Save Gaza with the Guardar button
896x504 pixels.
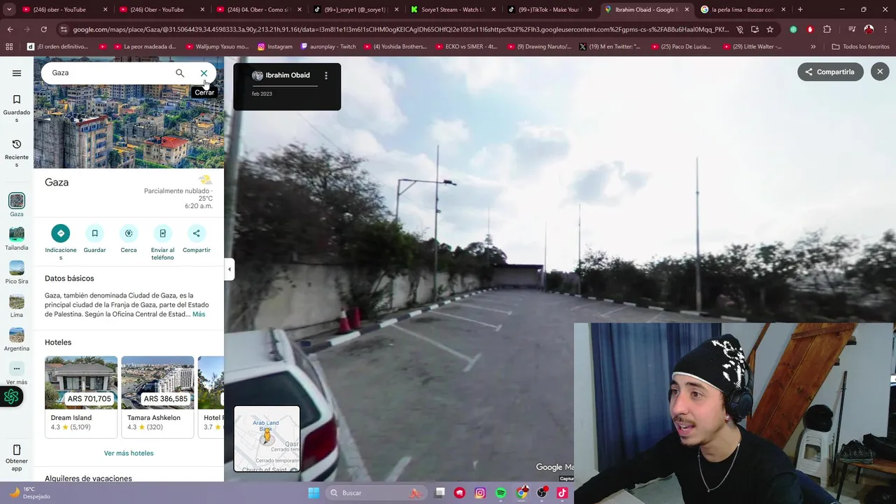coord(94,239)
